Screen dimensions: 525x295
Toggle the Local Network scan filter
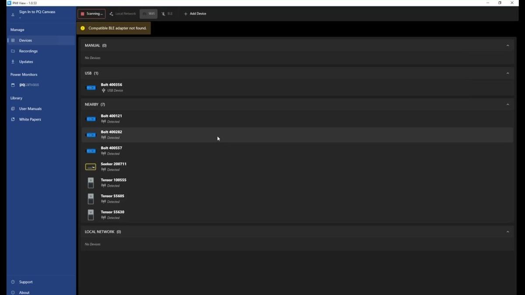pos(122,14)
